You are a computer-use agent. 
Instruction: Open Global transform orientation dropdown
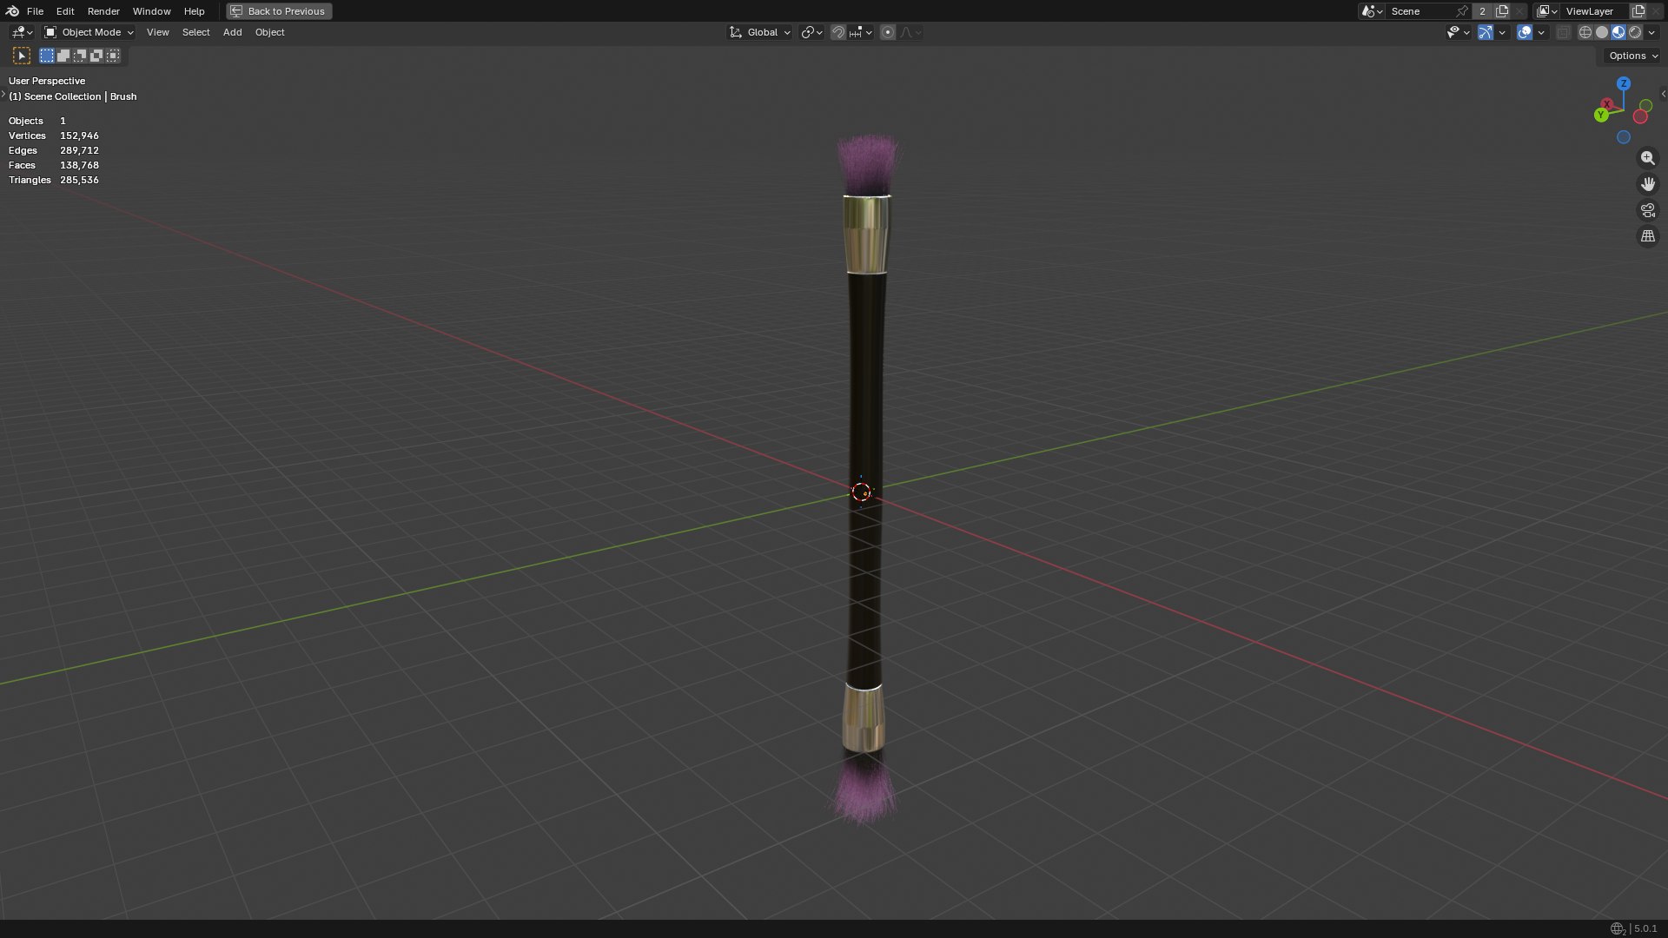point(760,32)
